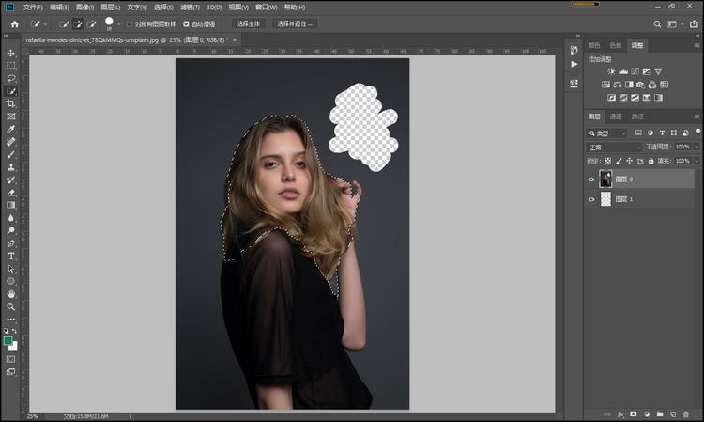The height and width of the screenshot is (422, 704).
Task: Enable 对所有图层取样 checkbox
Action: click(x=130, y=23)
